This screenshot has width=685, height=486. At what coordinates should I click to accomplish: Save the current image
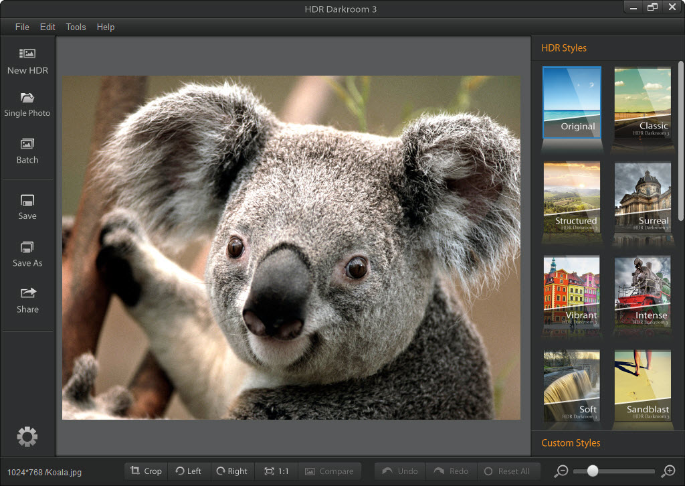(x=27, y=207)
